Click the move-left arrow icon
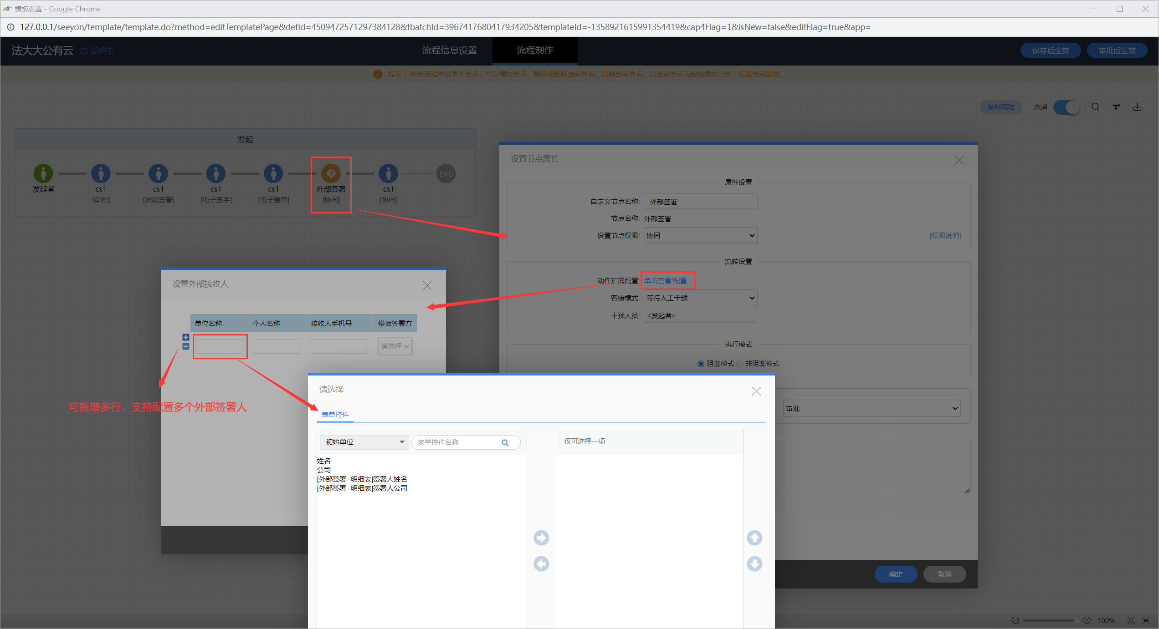 coord(541,564)
